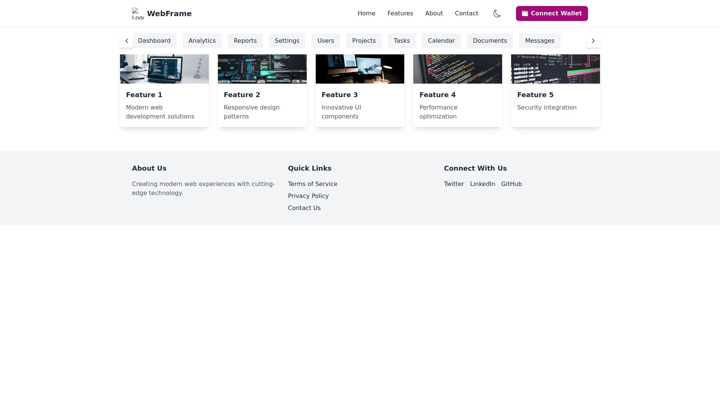The height and width of the screenshot is (405, 720).
Task: Open the Calendar tab
Action: click(441, 41)
